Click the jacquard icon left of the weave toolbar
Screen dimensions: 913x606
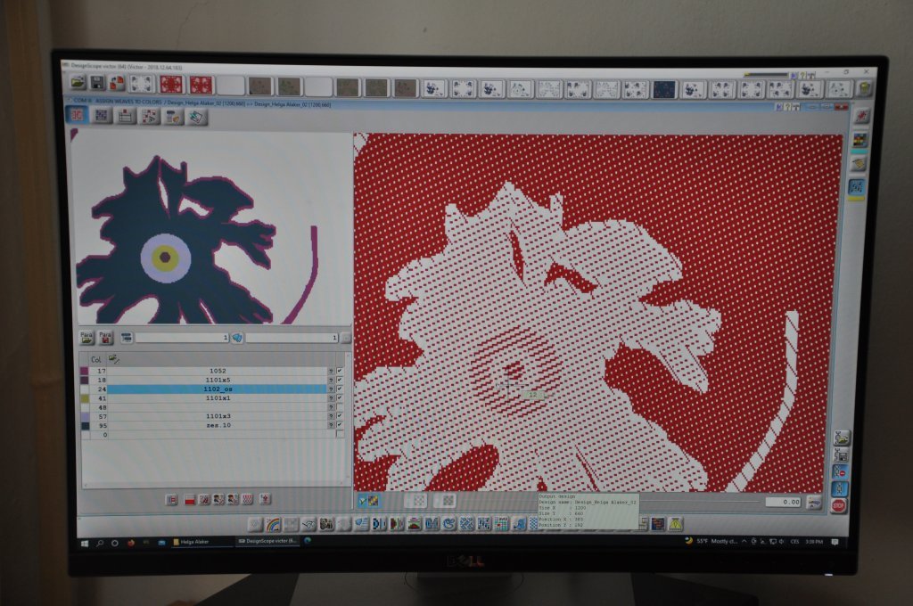click(79, 115)
